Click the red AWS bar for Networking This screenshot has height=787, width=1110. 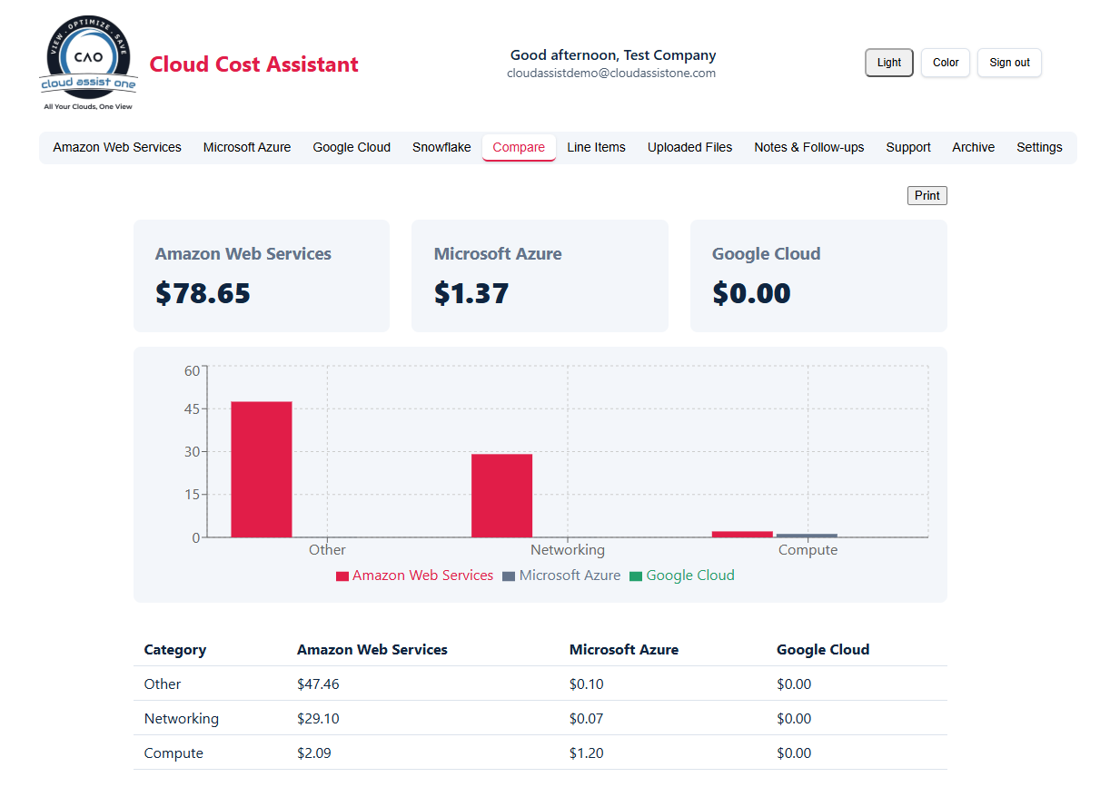(x=501, y=496)
